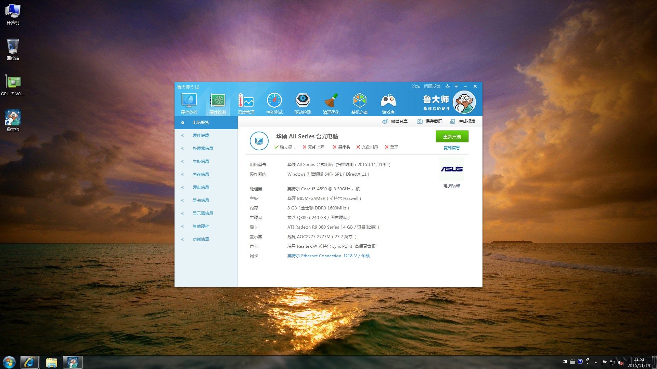Screen dimensions: 657x369
Task: Click 生成报表 generate report
Action: click(x=463, y=121)
